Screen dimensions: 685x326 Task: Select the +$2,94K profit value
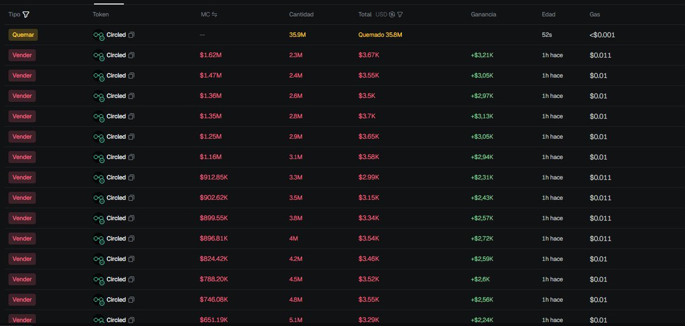pyautogui.click(x=482, y=157)
